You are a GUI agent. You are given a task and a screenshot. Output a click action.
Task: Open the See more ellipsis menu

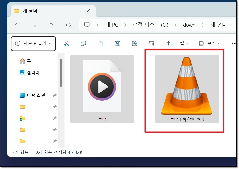[234, 44]
